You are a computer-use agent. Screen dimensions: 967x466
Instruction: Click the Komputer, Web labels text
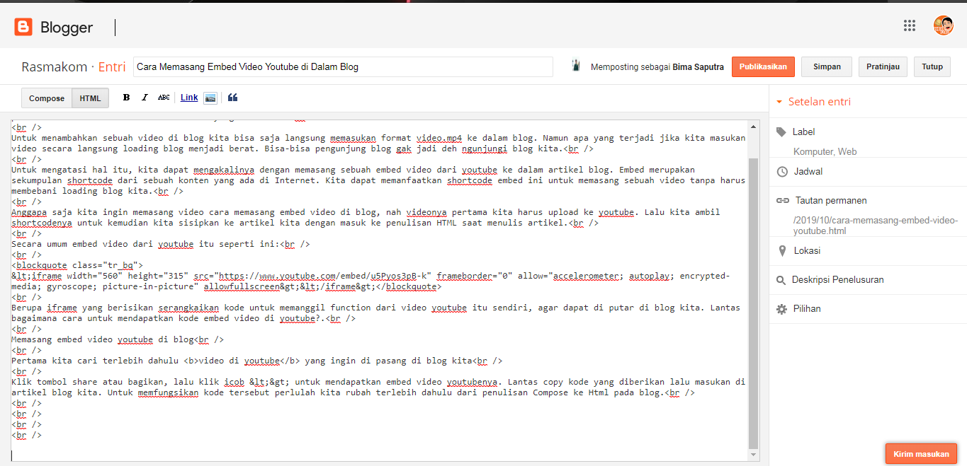(825, 151)
